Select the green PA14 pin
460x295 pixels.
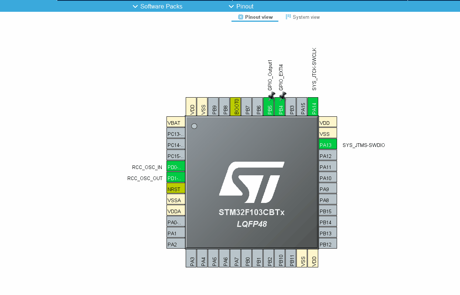(x=313, y=106)
